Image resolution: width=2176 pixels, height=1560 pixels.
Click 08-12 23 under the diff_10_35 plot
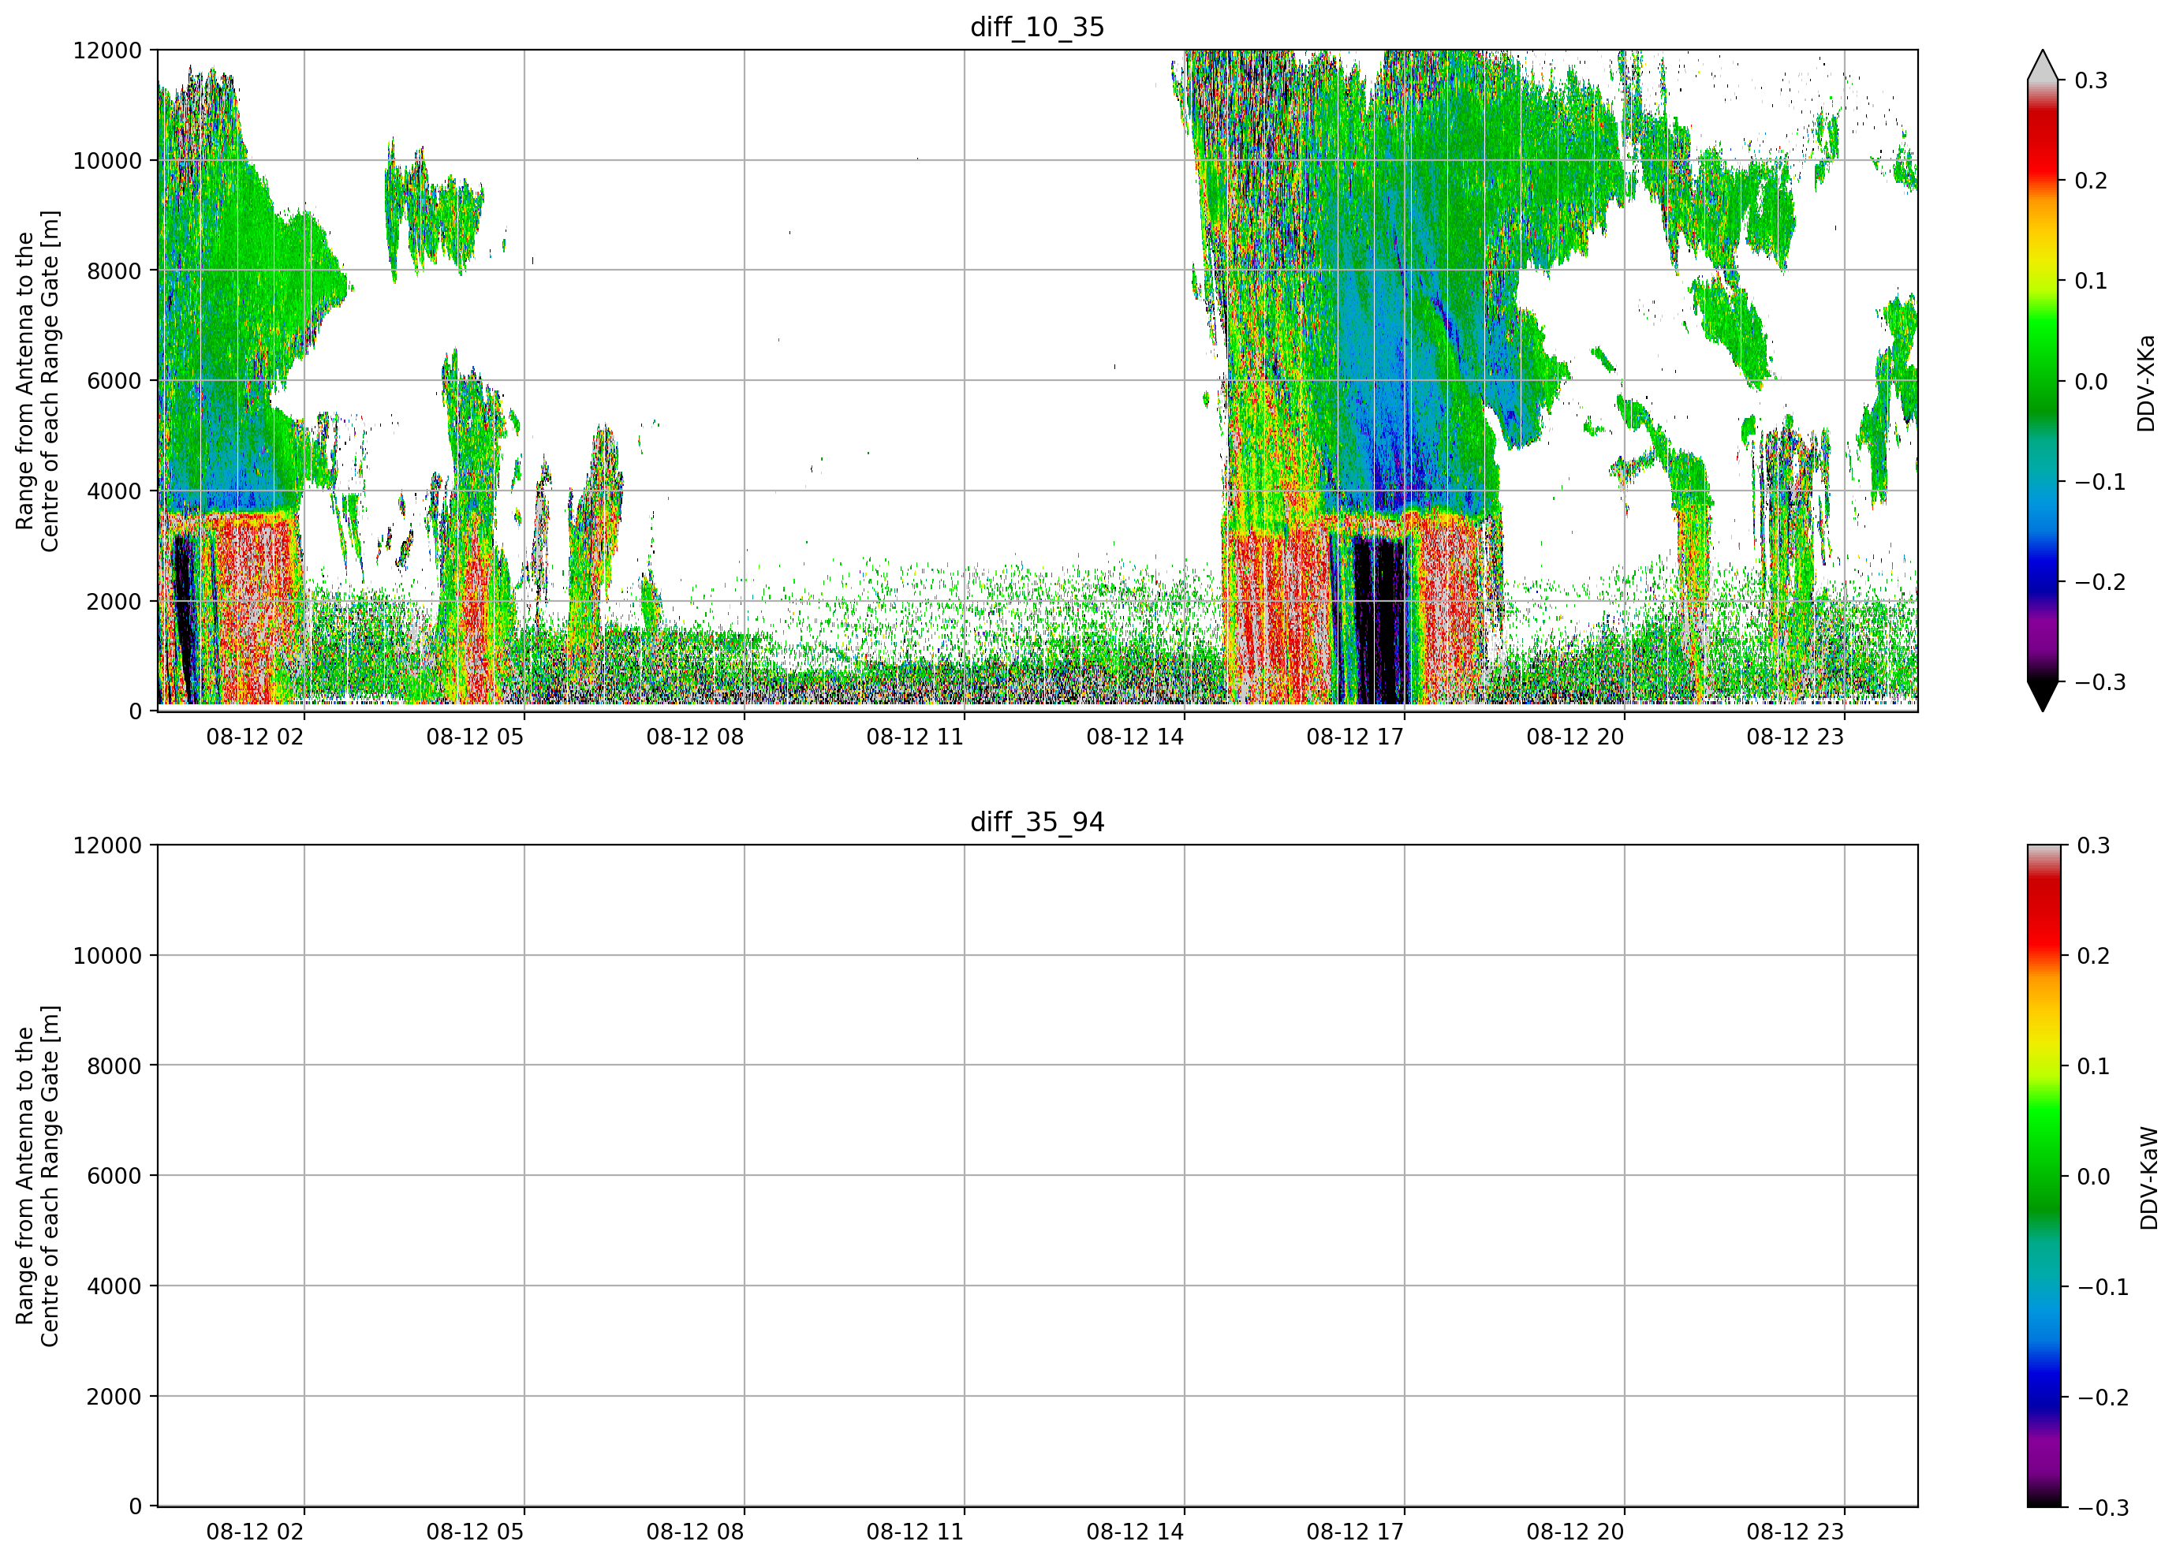pos(1795,737)
